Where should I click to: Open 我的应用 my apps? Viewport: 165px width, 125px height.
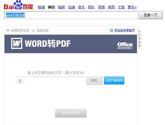(43, 31)
